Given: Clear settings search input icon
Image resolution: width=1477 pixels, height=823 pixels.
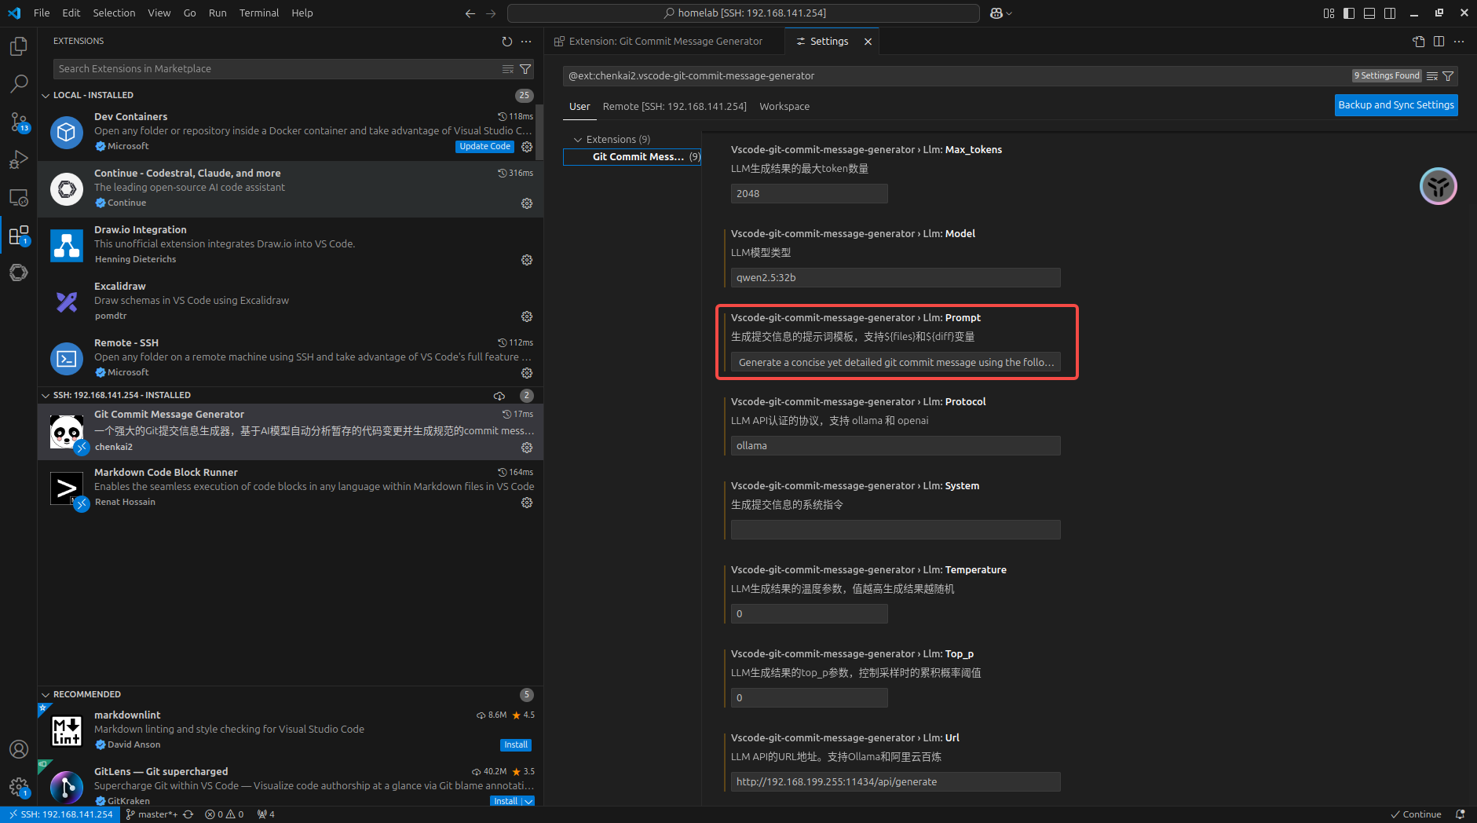Looking at the screenshot, I should pyautogui.click(x=1432, y=76).
